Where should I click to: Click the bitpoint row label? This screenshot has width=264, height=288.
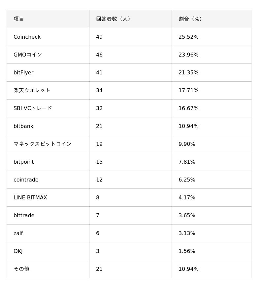tap(24, 162)
